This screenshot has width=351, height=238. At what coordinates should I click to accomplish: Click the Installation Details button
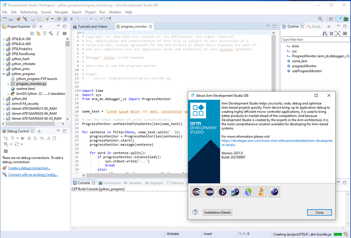click(217, 212)
